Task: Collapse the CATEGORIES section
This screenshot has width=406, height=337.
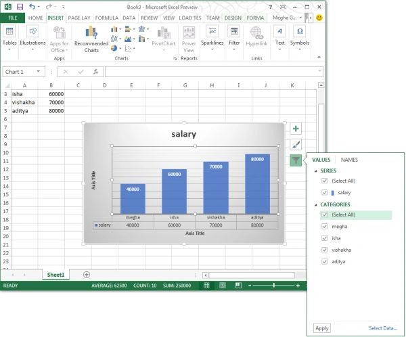Action: [315, 205]
